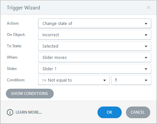The height and width of the screenshot is (124, 157).
Task: Open the Learn More link
Action: point(28,112)
